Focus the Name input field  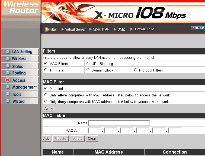pyautogui.click(x=119, y=123)
